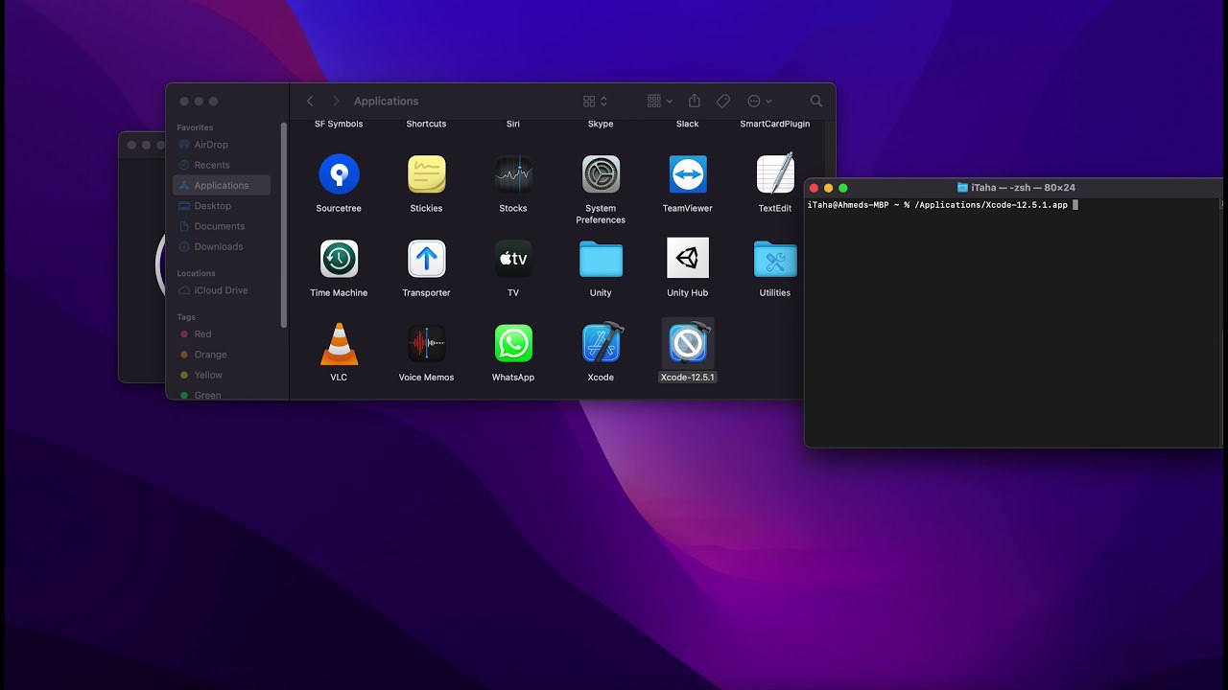Click the Favorites sidebar heading

[195, 127]
